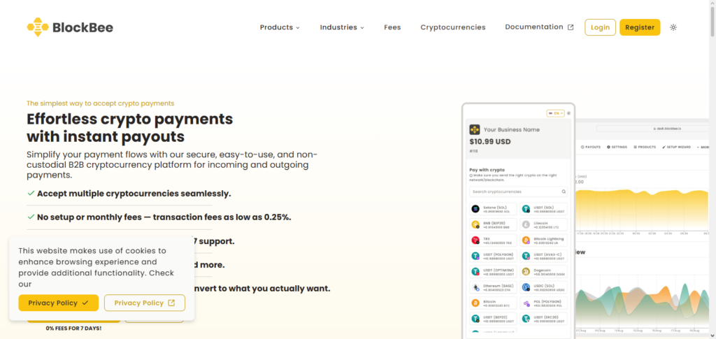
Task: Click the small theme icon beside EN
Action: point(568,113)
